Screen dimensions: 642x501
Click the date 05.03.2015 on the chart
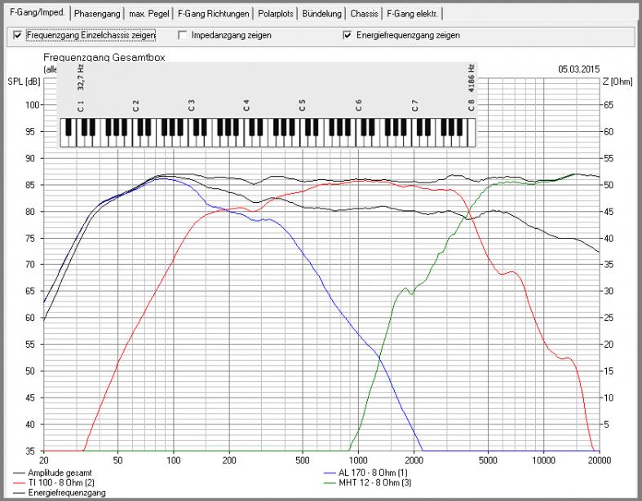tap(578, 69)
